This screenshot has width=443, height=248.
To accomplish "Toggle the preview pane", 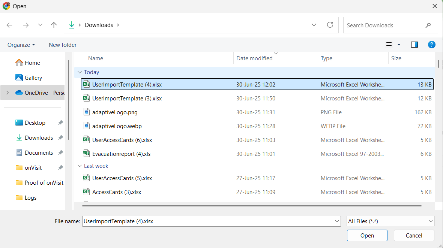I will tap(414, 45).
